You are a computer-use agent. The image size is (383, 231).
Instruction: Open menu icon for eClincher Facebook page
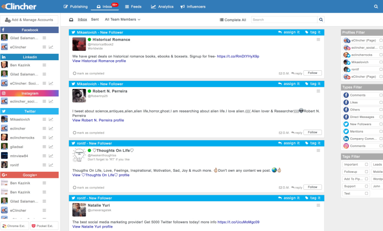[x=44, y=47]
